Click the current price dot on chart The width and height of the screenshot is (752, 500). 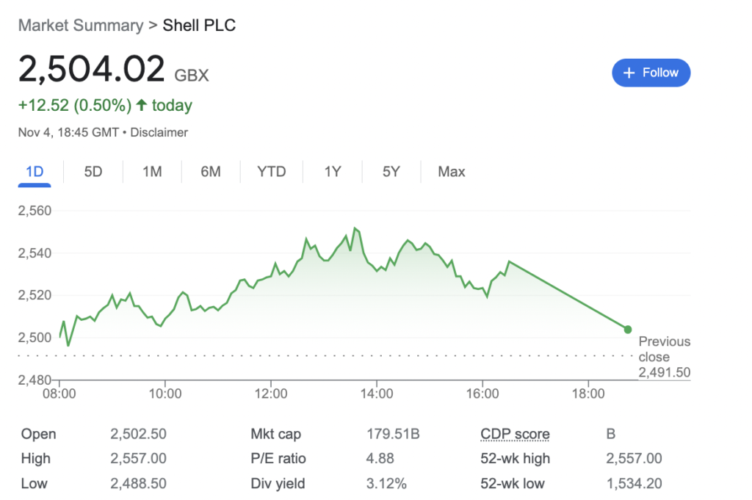[628, 330]
